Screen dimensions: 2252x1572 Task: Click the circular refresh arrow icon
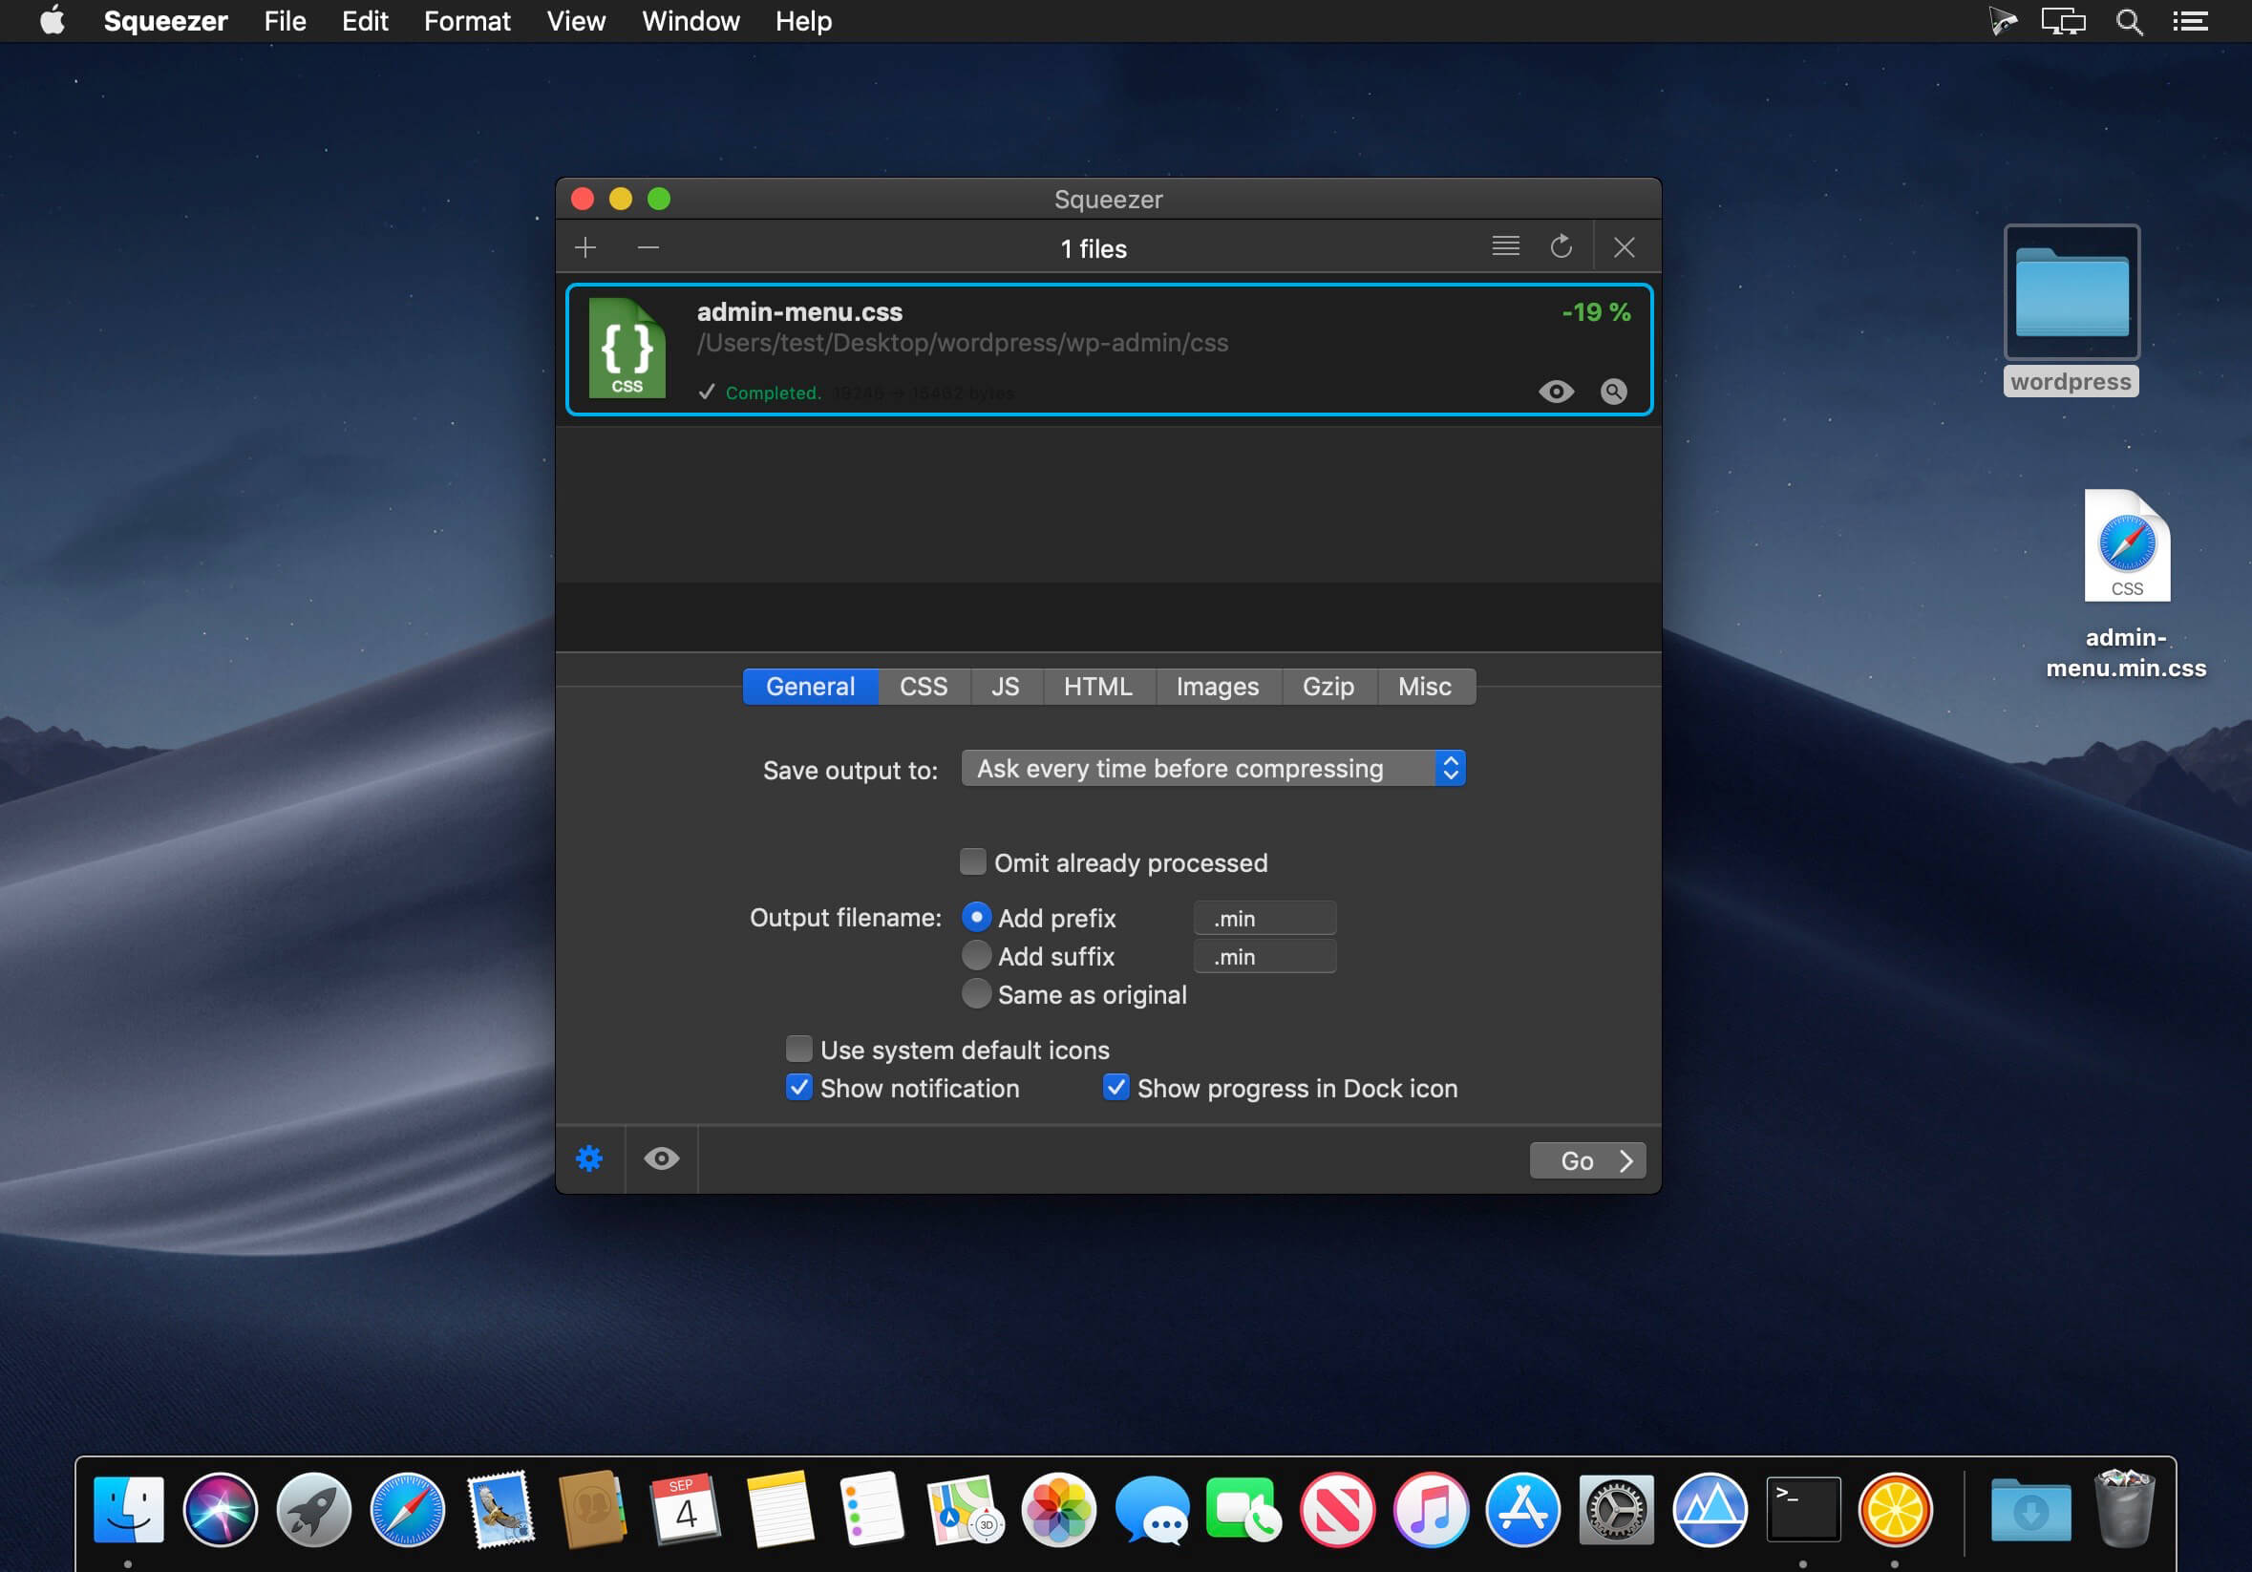point(1561,246)
